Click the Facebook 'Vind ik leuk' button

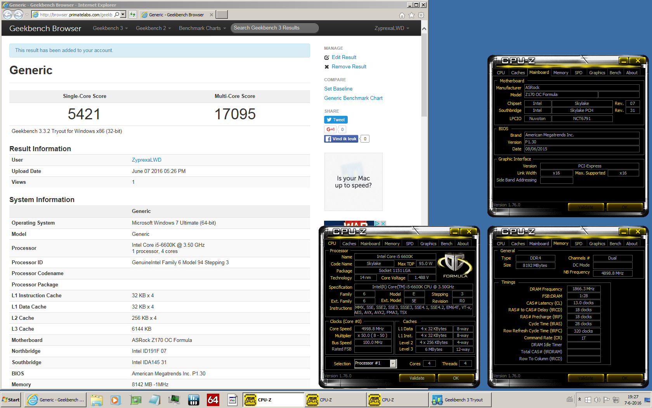(x=341, y=139)
